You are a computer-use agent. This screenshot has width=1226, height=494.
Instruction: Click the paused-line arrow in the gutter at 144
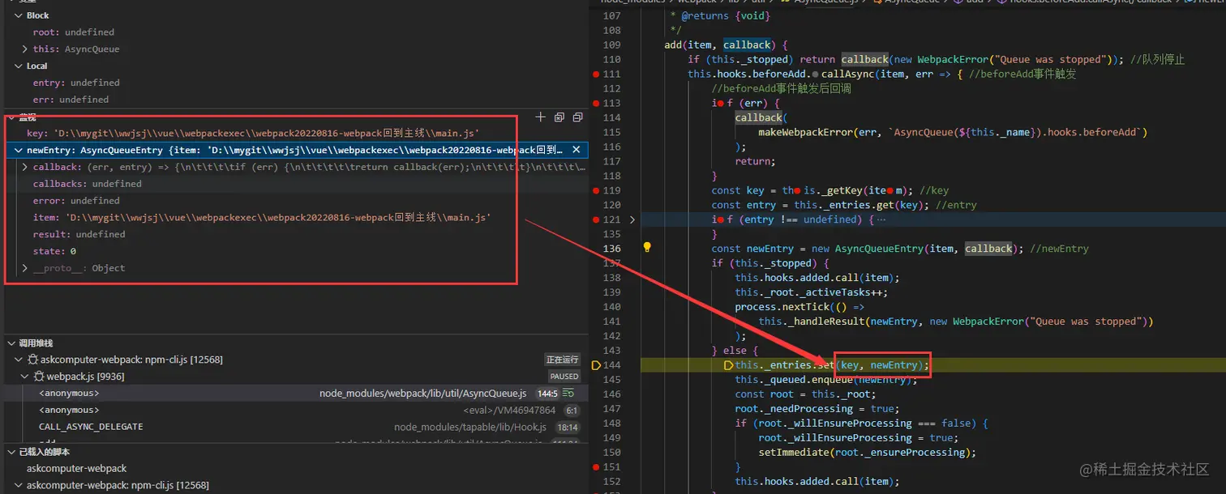point(596,365)
